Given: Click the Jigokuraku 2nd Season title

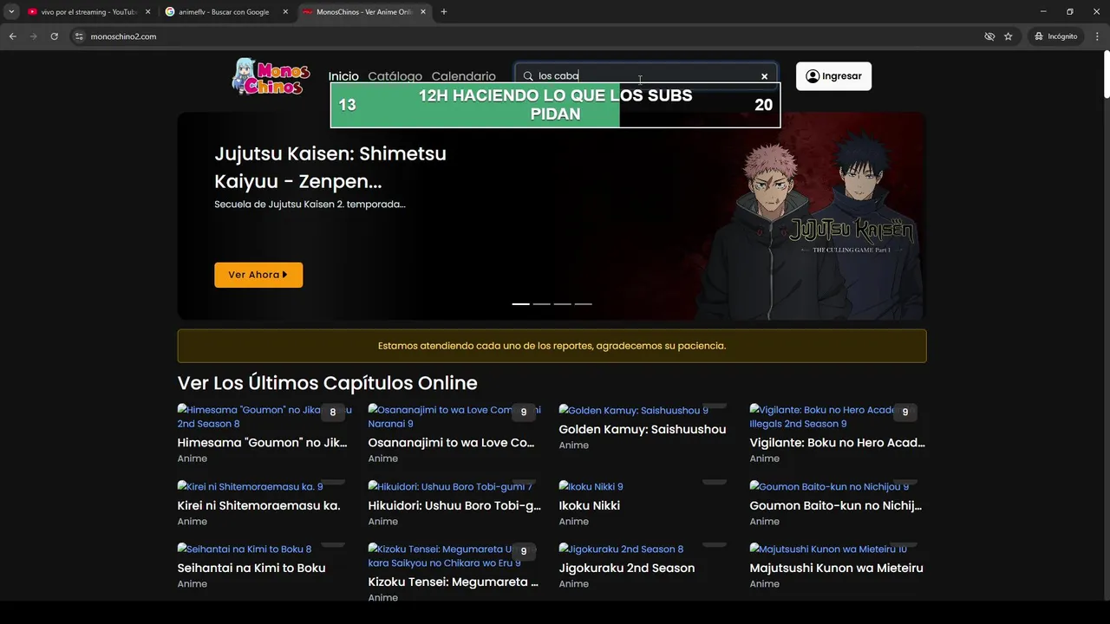Looking at the screenshot, I should tap(626, 568).
